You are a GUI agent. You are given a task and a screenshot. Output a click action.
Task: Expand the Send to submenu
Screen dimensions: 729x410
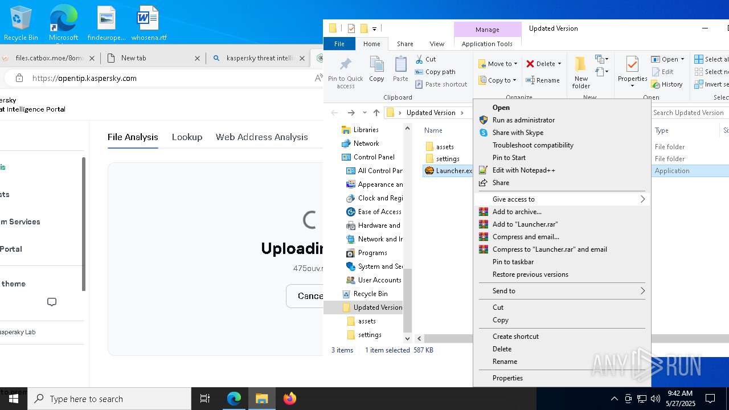coord(562,291)
